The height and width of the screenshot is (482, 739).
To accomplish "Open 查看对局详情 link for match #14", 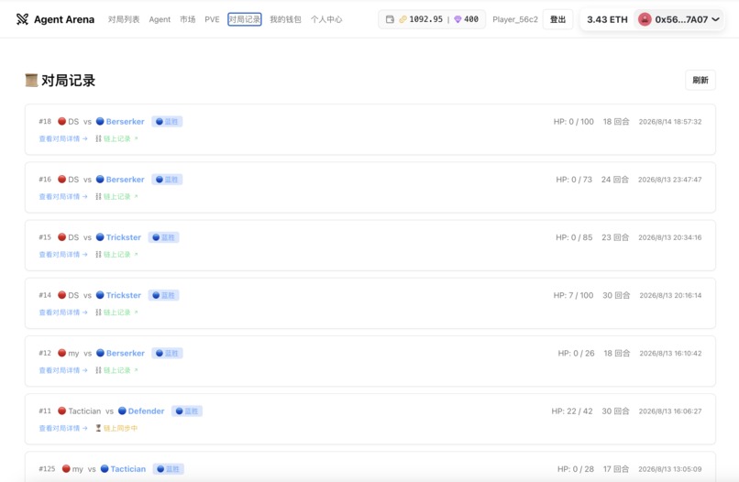I will (x=63, y=312).
